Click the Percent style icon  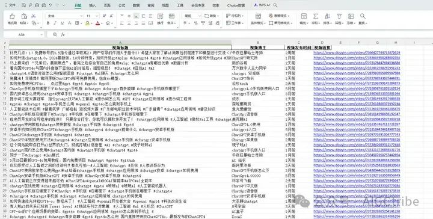[195, 23]
